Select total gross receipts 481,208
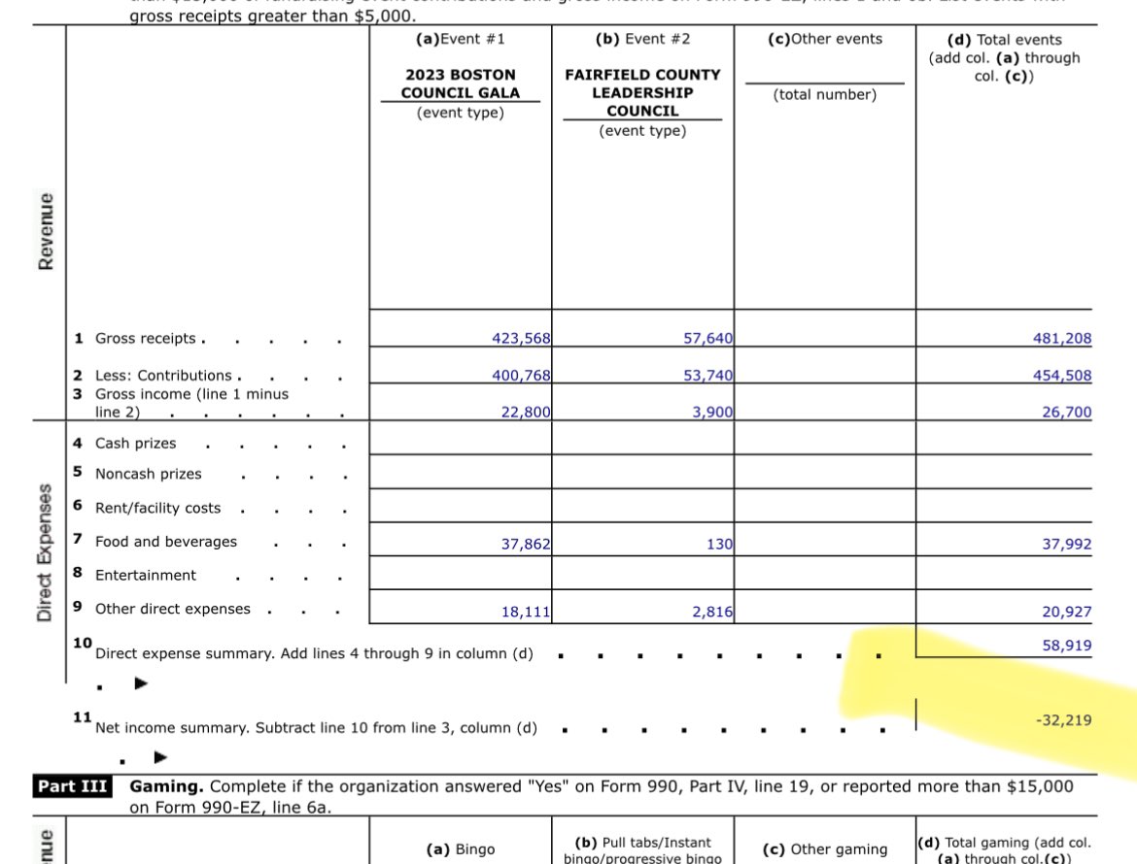 (1061, 338)
